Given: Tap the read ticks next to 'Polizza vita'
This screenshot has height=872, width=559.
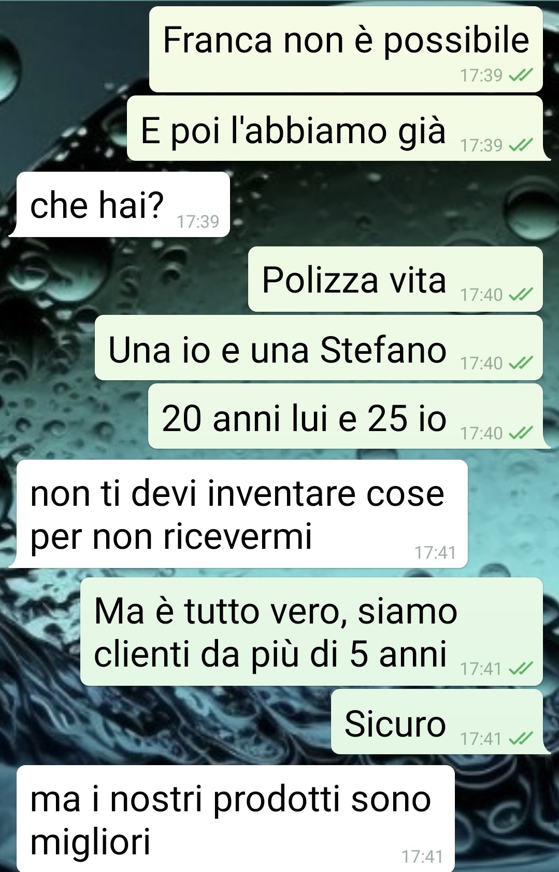Looking at the screenshot, I should [x=521, y=295].
